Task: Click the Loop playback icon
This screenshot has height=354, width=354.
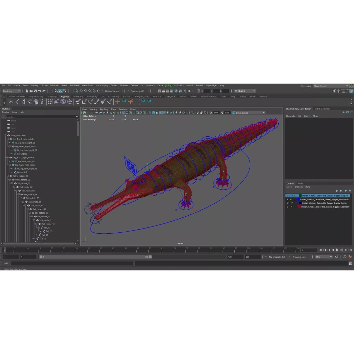Action: point(337,257)
